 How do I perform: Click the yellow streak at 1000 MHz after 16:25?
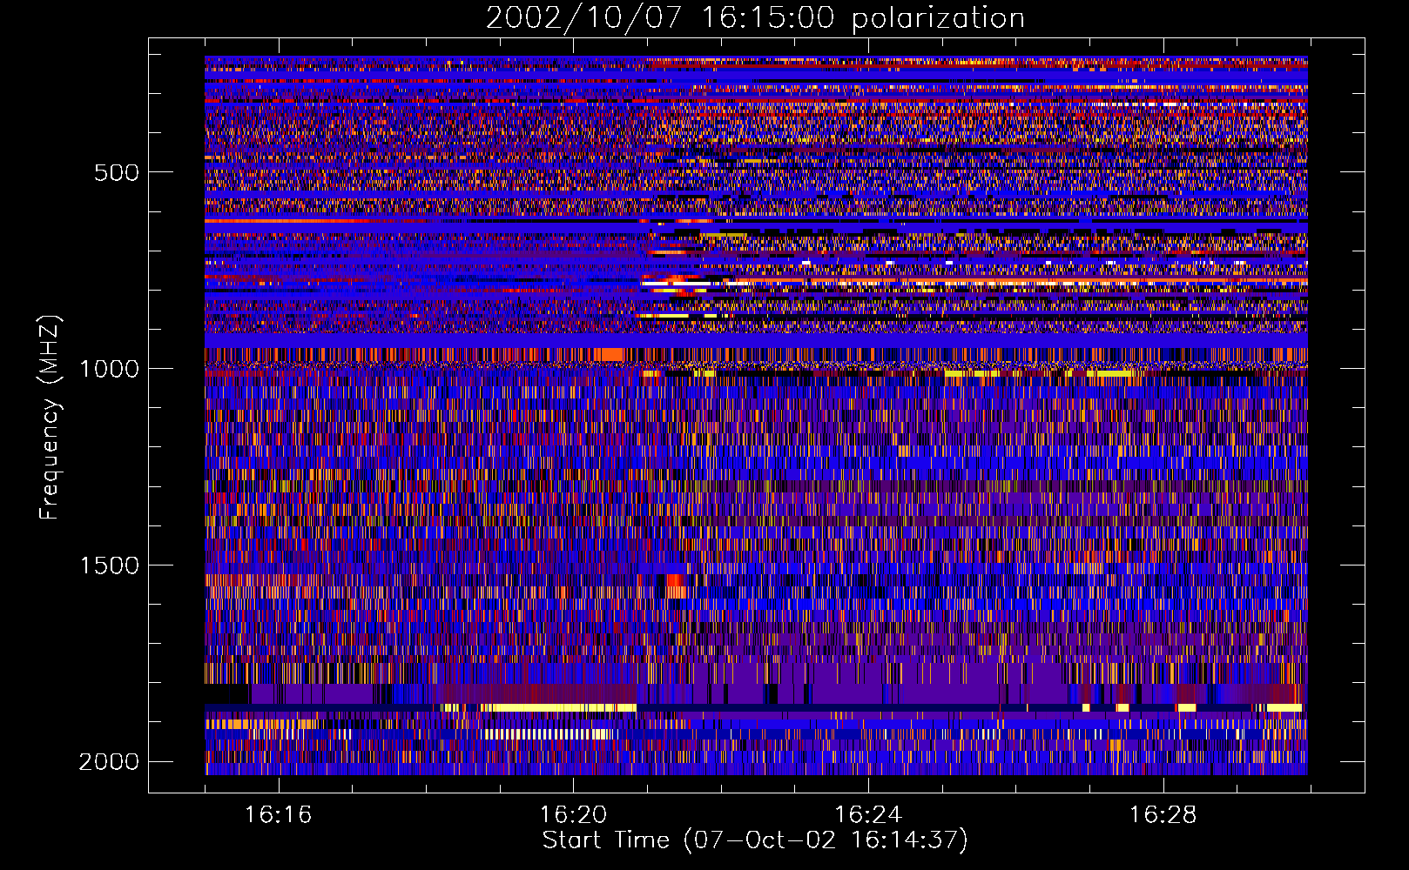[971, 373]
